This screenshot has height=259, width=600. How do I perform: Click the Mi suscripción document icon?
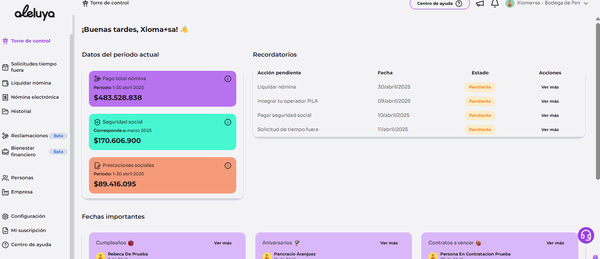pyautogui.click(x=5, y=230)
